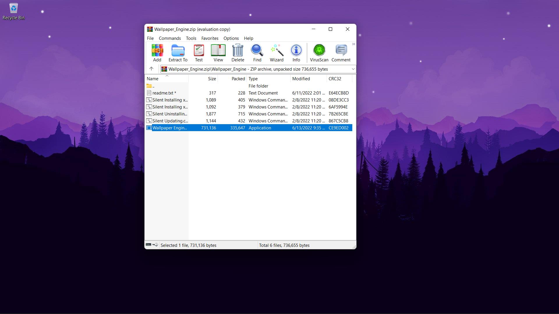Open the Options menu

pos(231,38)
